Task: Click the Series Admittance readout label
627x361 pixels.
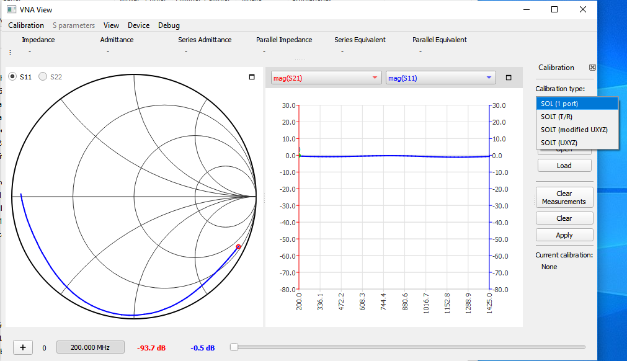Action: (x=205, y=40)
